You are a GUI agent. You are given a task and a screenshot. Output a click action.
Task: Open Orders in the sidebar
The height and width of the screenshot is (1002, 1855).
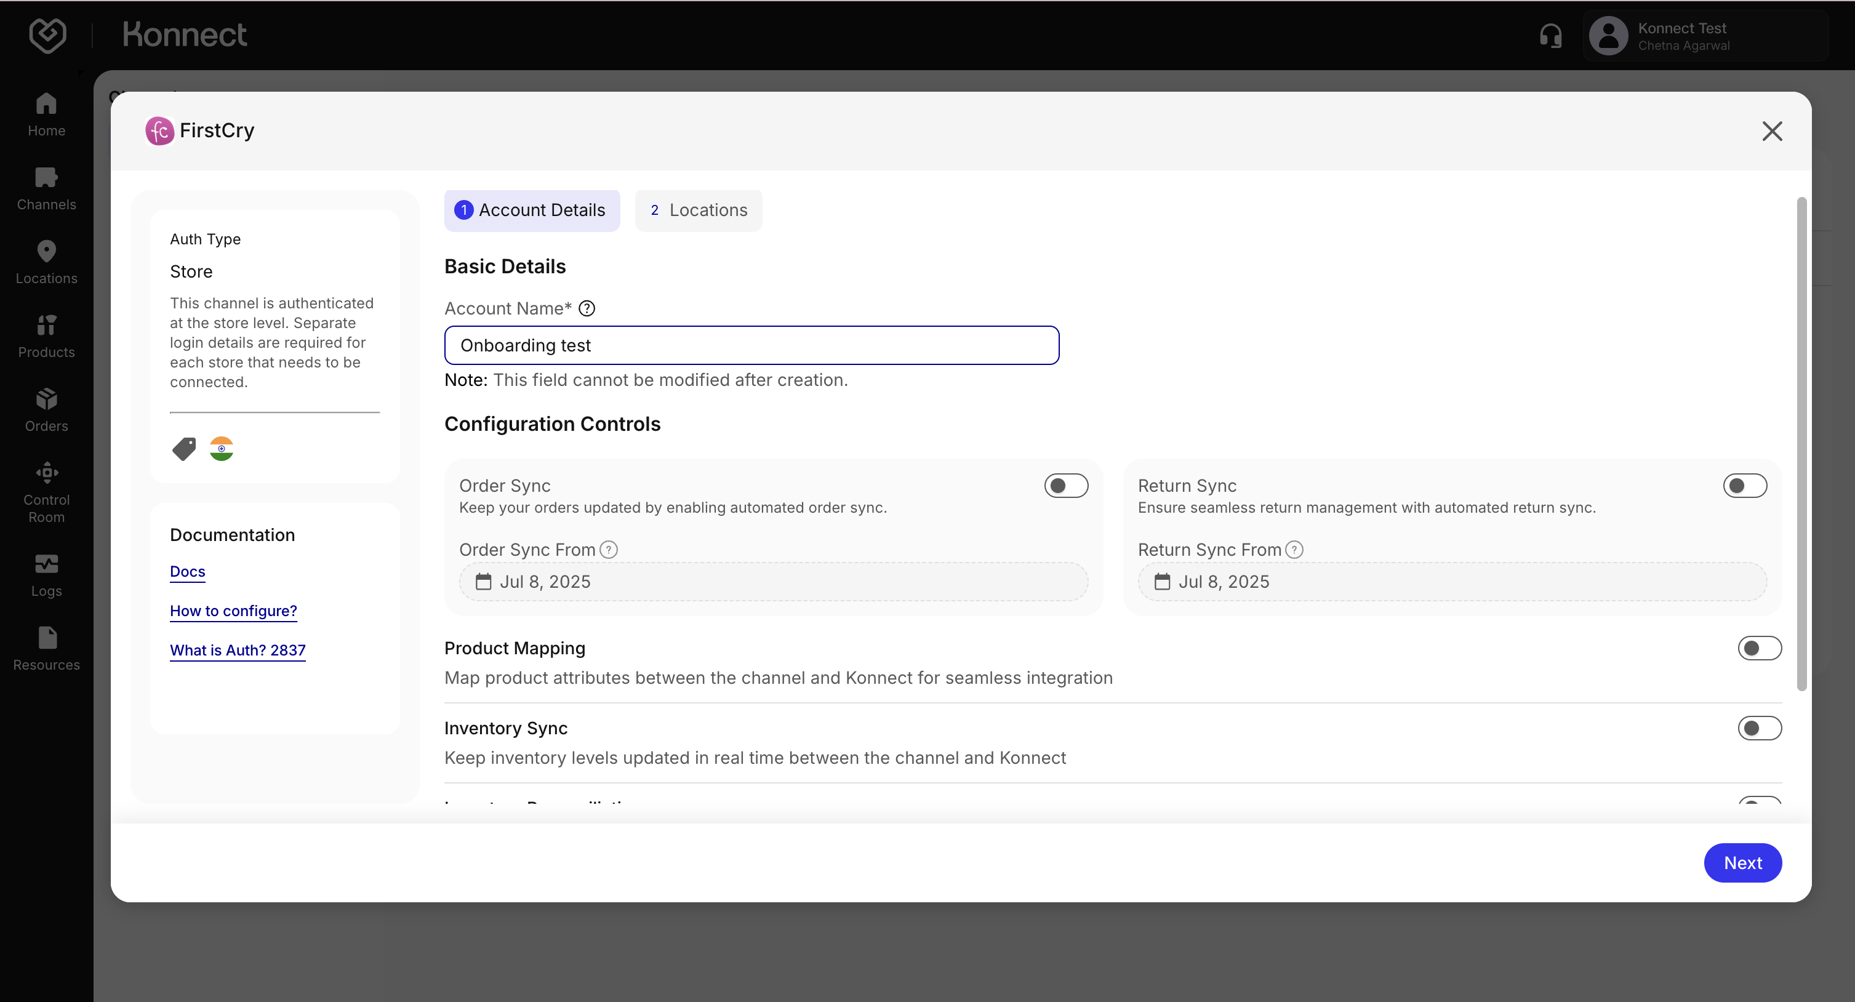point(46,410)
